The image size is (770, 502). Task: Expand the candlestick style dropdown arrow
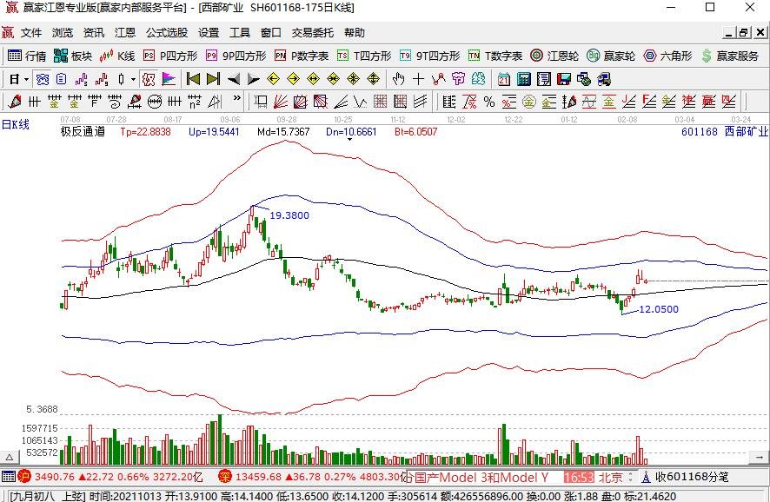(133, 80)
